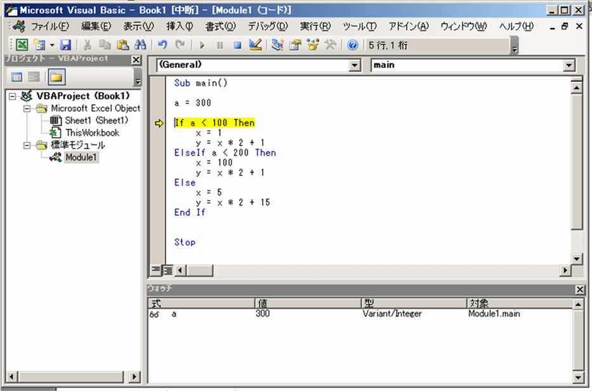This screenshot has width=592, height=391.
Task: Click the Break pause button
Action: coord(220,45)
